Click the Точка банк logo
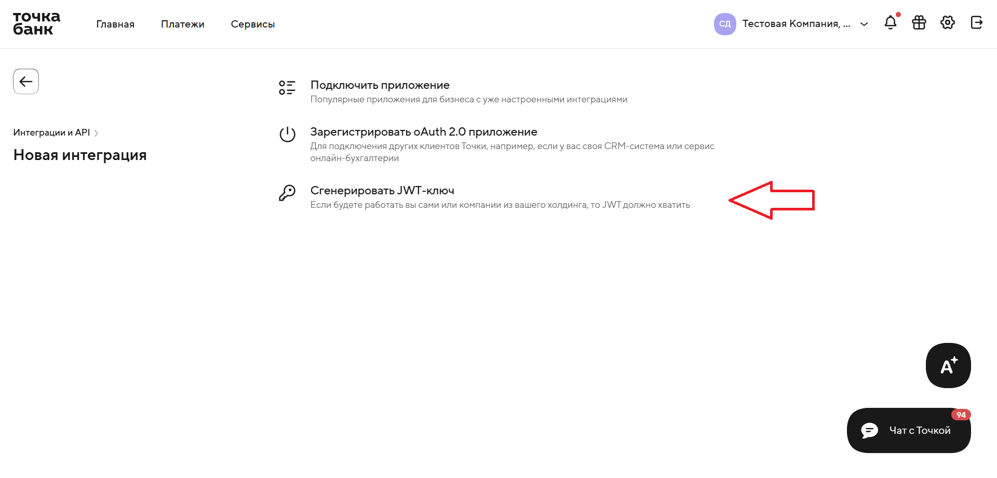Screen dimensions: 997x478 point(36,24)
